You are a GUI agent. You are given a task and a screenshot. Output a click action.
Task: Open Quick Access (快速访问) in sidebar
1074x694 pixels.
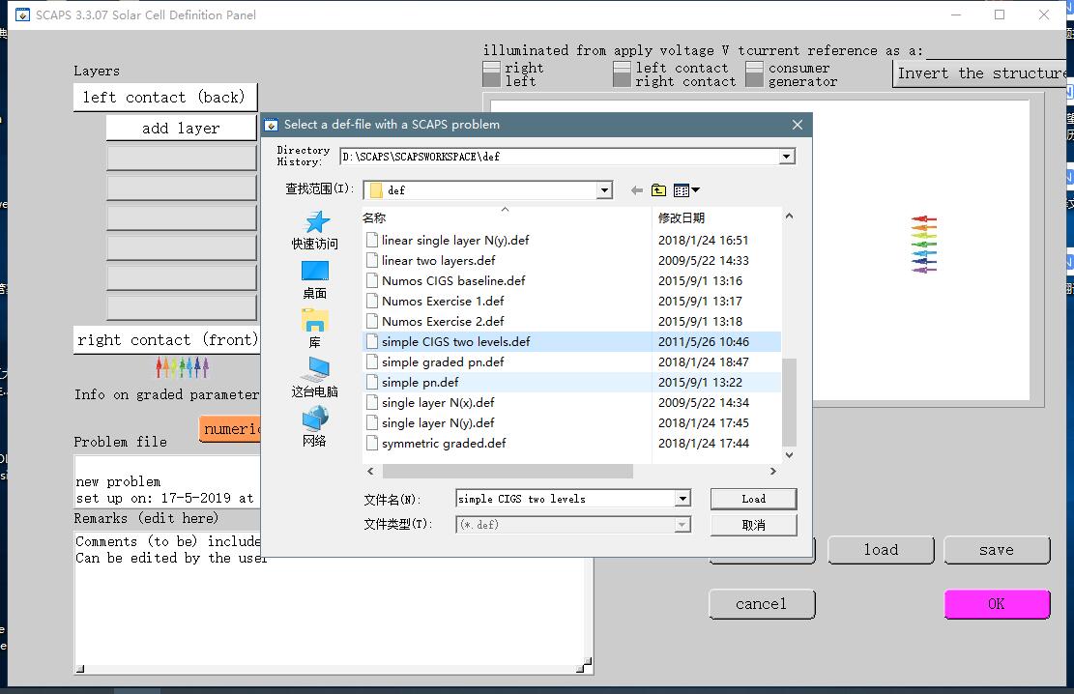(314, 231)
